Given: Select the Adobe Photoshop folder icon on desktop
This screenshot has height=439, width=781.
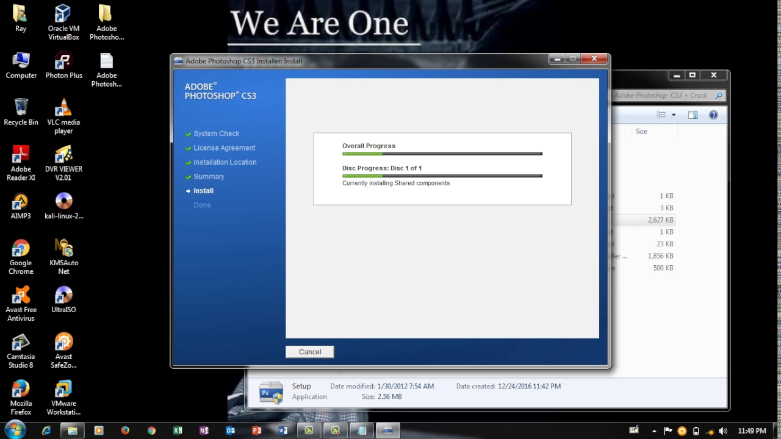Looking at the screenshot, I should (106, 23).
